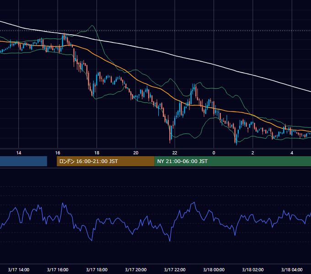
Task: Click the 3/17 14:00 date label
Action: point(19,269)
